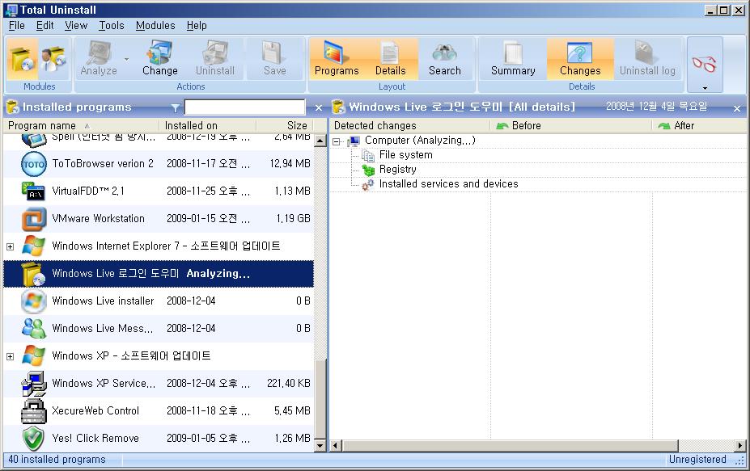Collapse the Computer tree node

337,141
